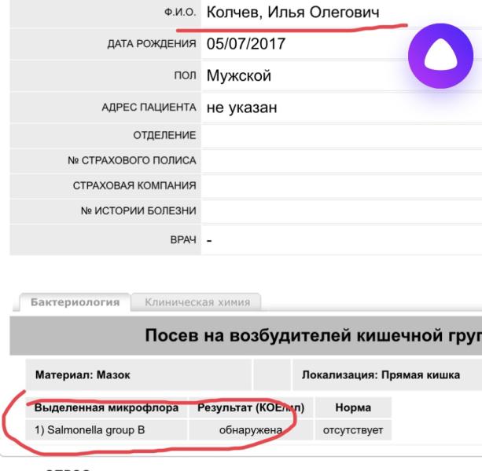482x471 pixels.
Task: Click the Результат (КОЕ/мл) column header
Action: (251, 407)
